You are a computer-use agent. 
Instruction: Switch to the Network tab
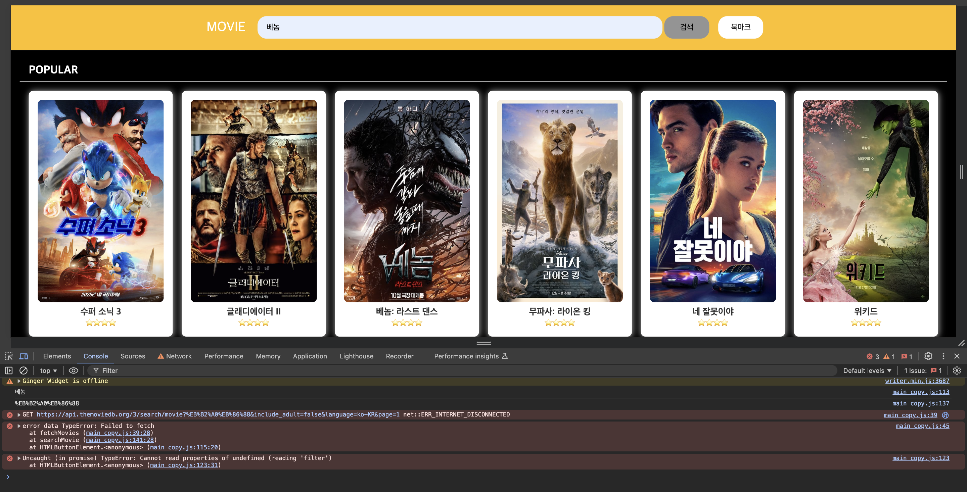178,356
